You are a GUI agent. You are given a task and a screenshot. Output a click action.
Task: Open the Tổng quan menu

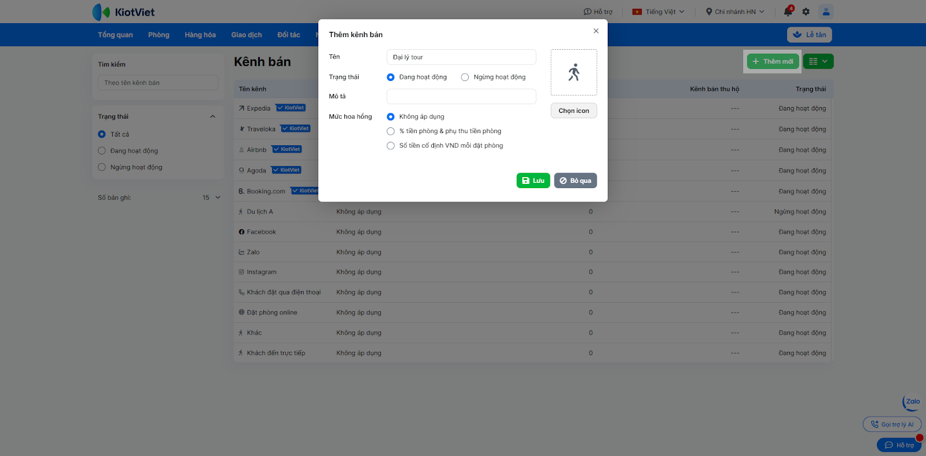(115, 35)
